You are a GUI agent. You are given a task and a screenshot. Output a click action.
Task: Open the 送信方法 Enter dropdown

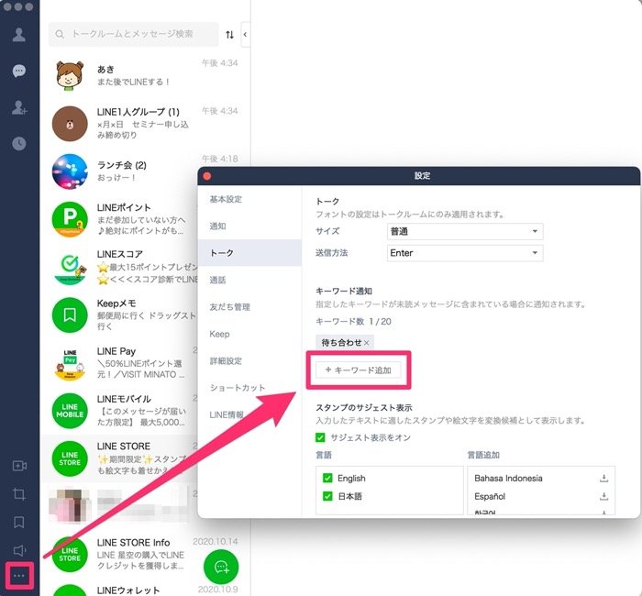pos(465,253)
